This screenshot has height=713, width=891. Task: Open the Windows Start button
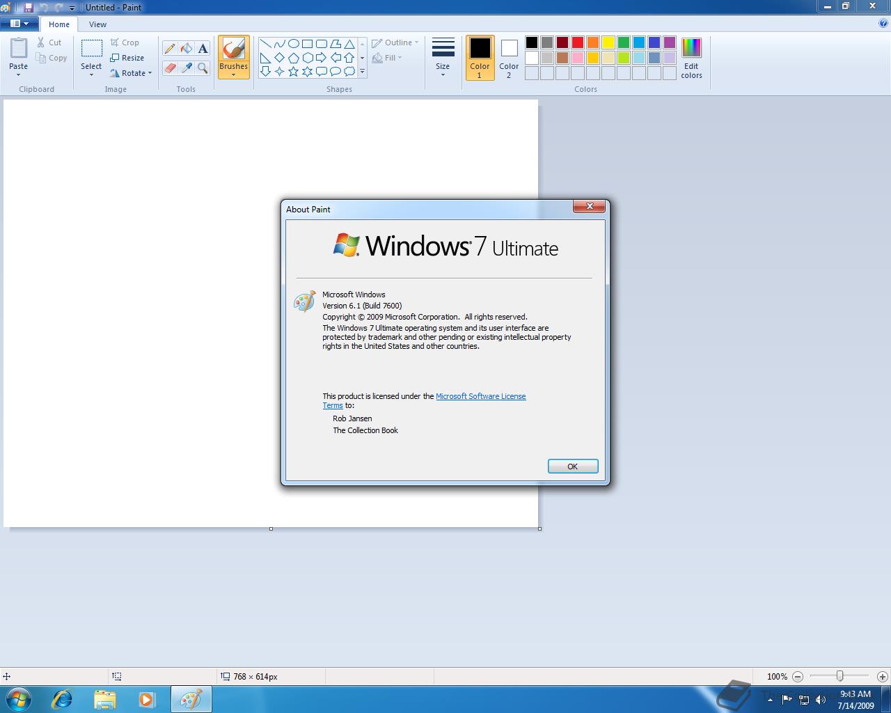click(x=19, y=699)
